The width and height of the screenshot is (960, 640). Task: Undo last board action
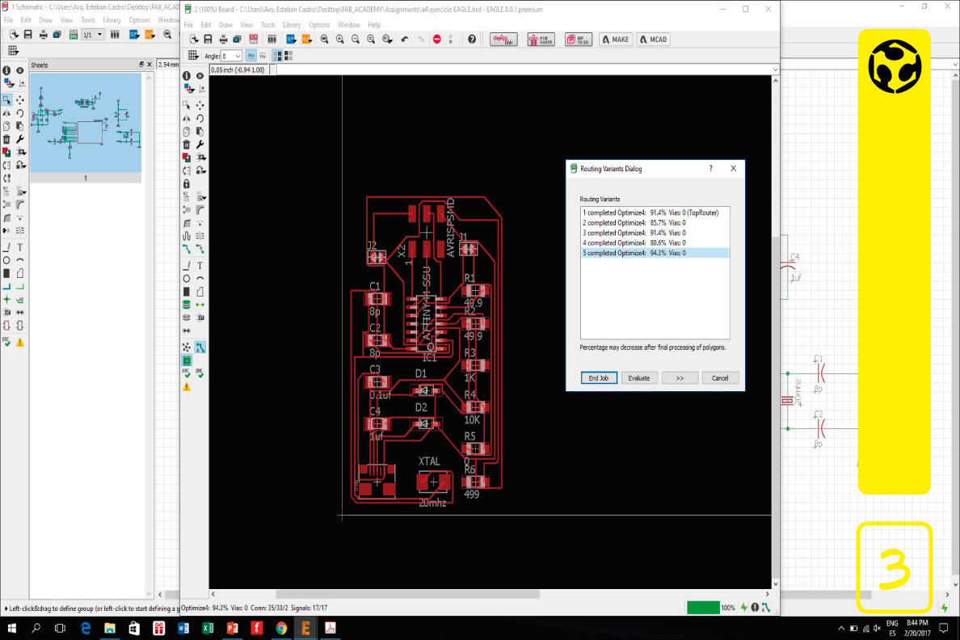[405, 40]
